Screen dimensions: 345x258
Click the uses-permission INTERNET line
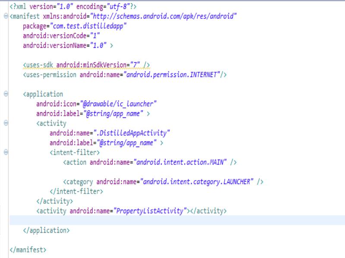coord(125,74)
